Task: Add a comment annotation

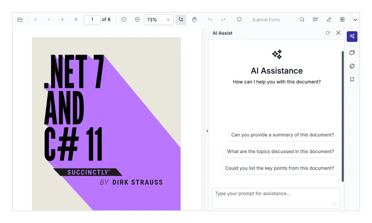Action: coord(239,19)
